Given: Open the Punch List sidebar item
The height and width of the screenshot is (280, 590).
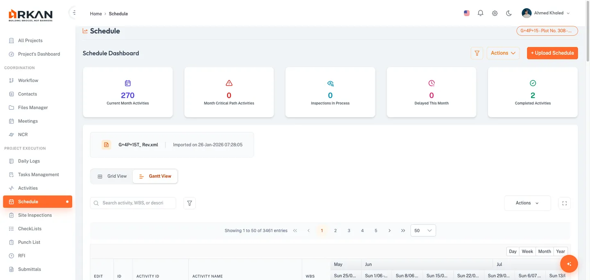Looking at the screenshot, I should tap(29, 242).
